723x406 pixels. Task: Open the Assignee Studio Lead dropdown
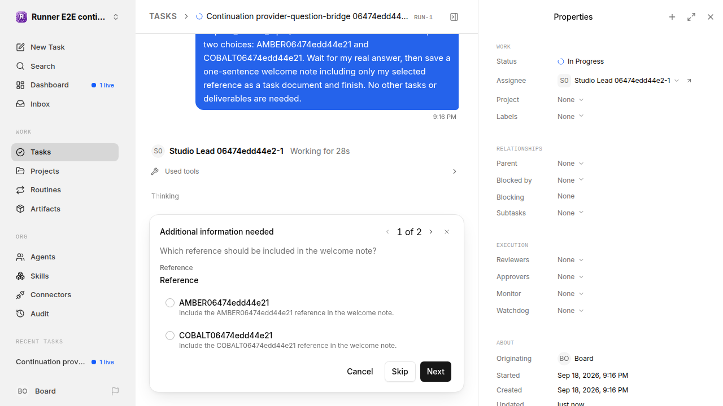click(x=619, y=81)
